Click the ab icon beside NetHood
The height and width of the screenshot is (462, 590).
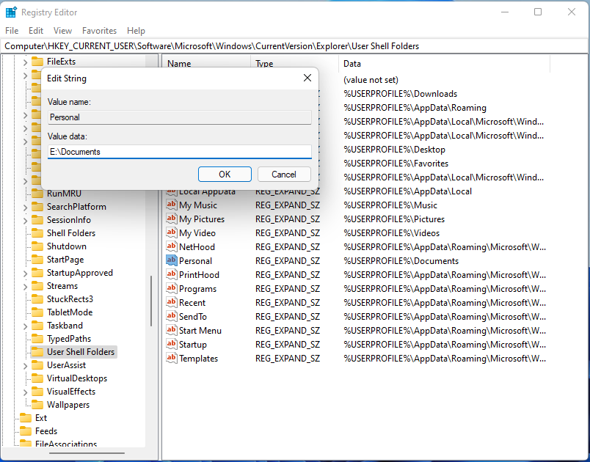point(172,247)
